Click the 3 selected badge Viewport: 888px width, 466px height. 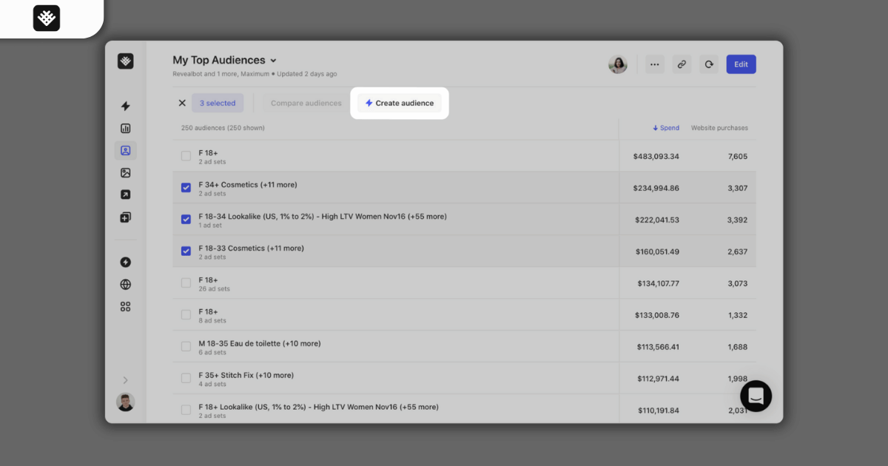pyautogui.click(x=218, y=103)
